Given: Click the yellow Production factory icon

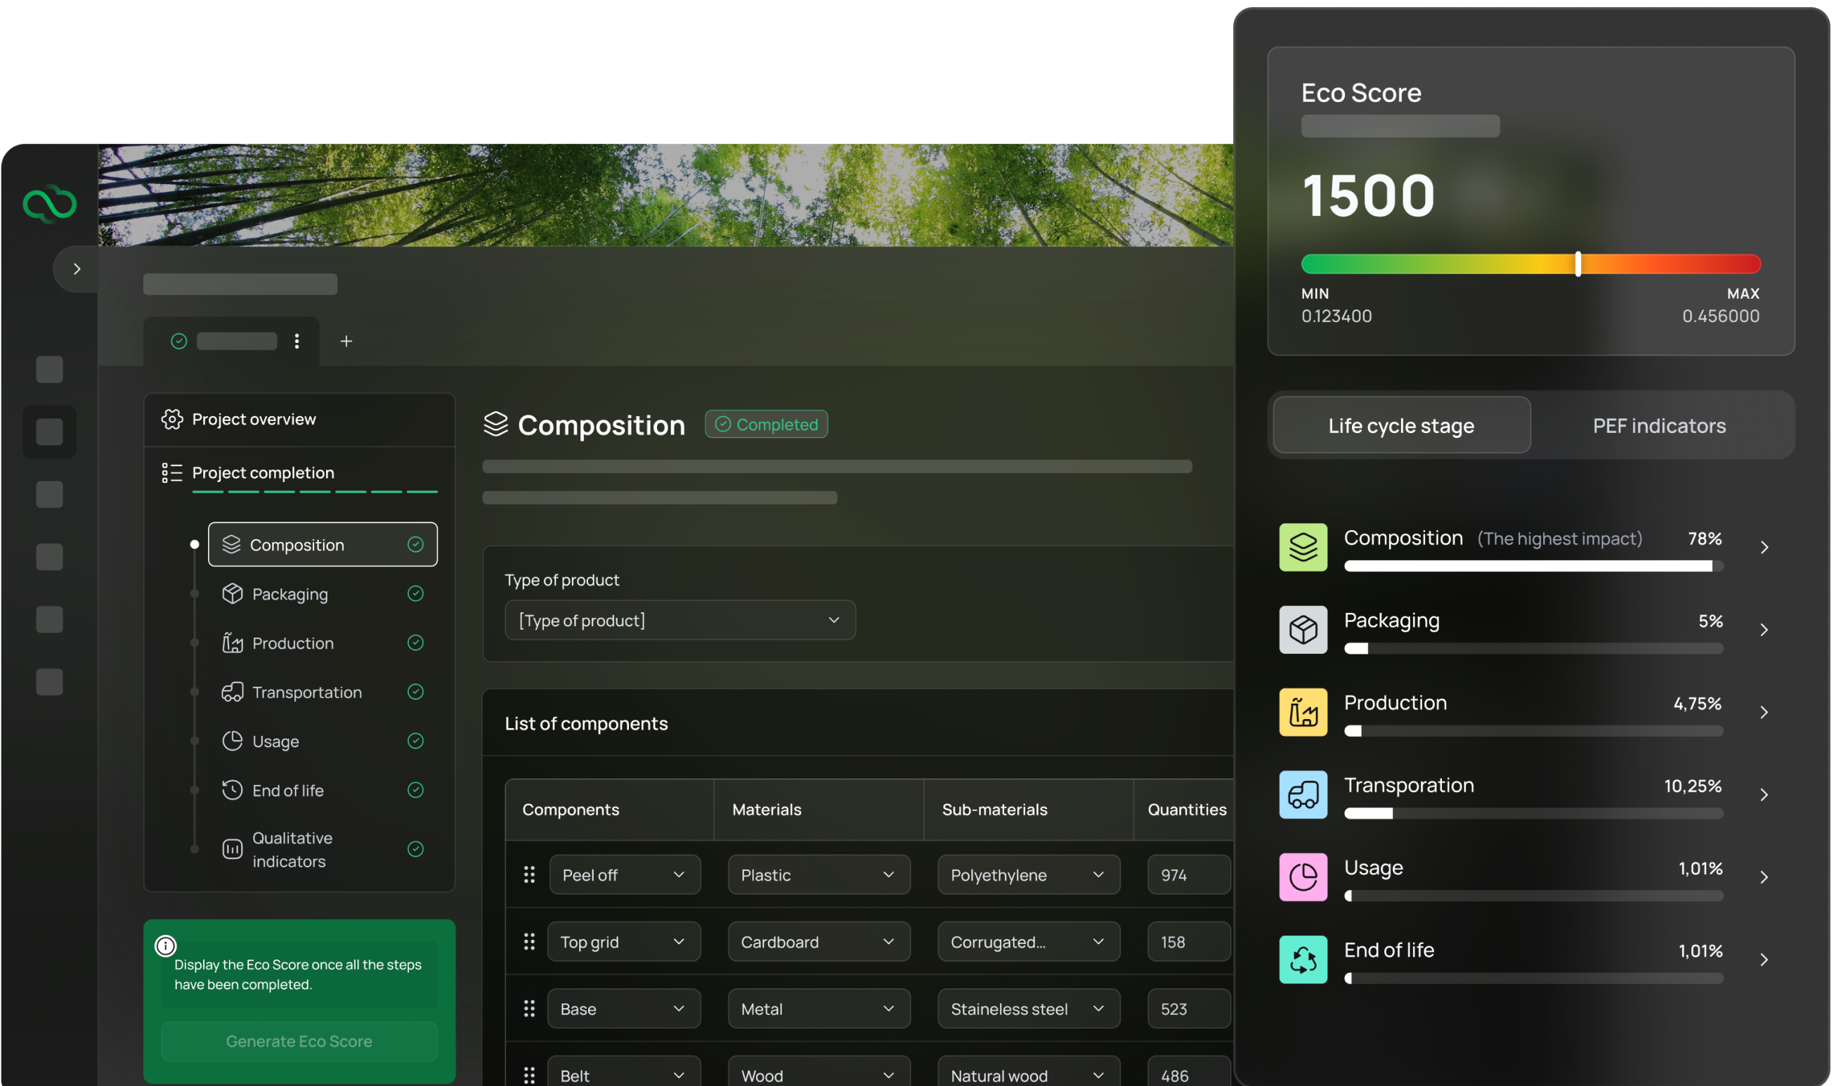Looking at the screenshot, I should tap(1303, 712).
